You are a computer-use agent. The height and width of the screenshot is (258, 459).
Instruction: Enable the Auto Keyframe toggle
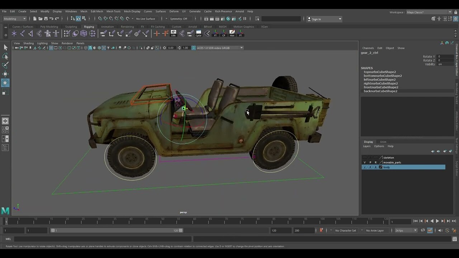[321, 230]
